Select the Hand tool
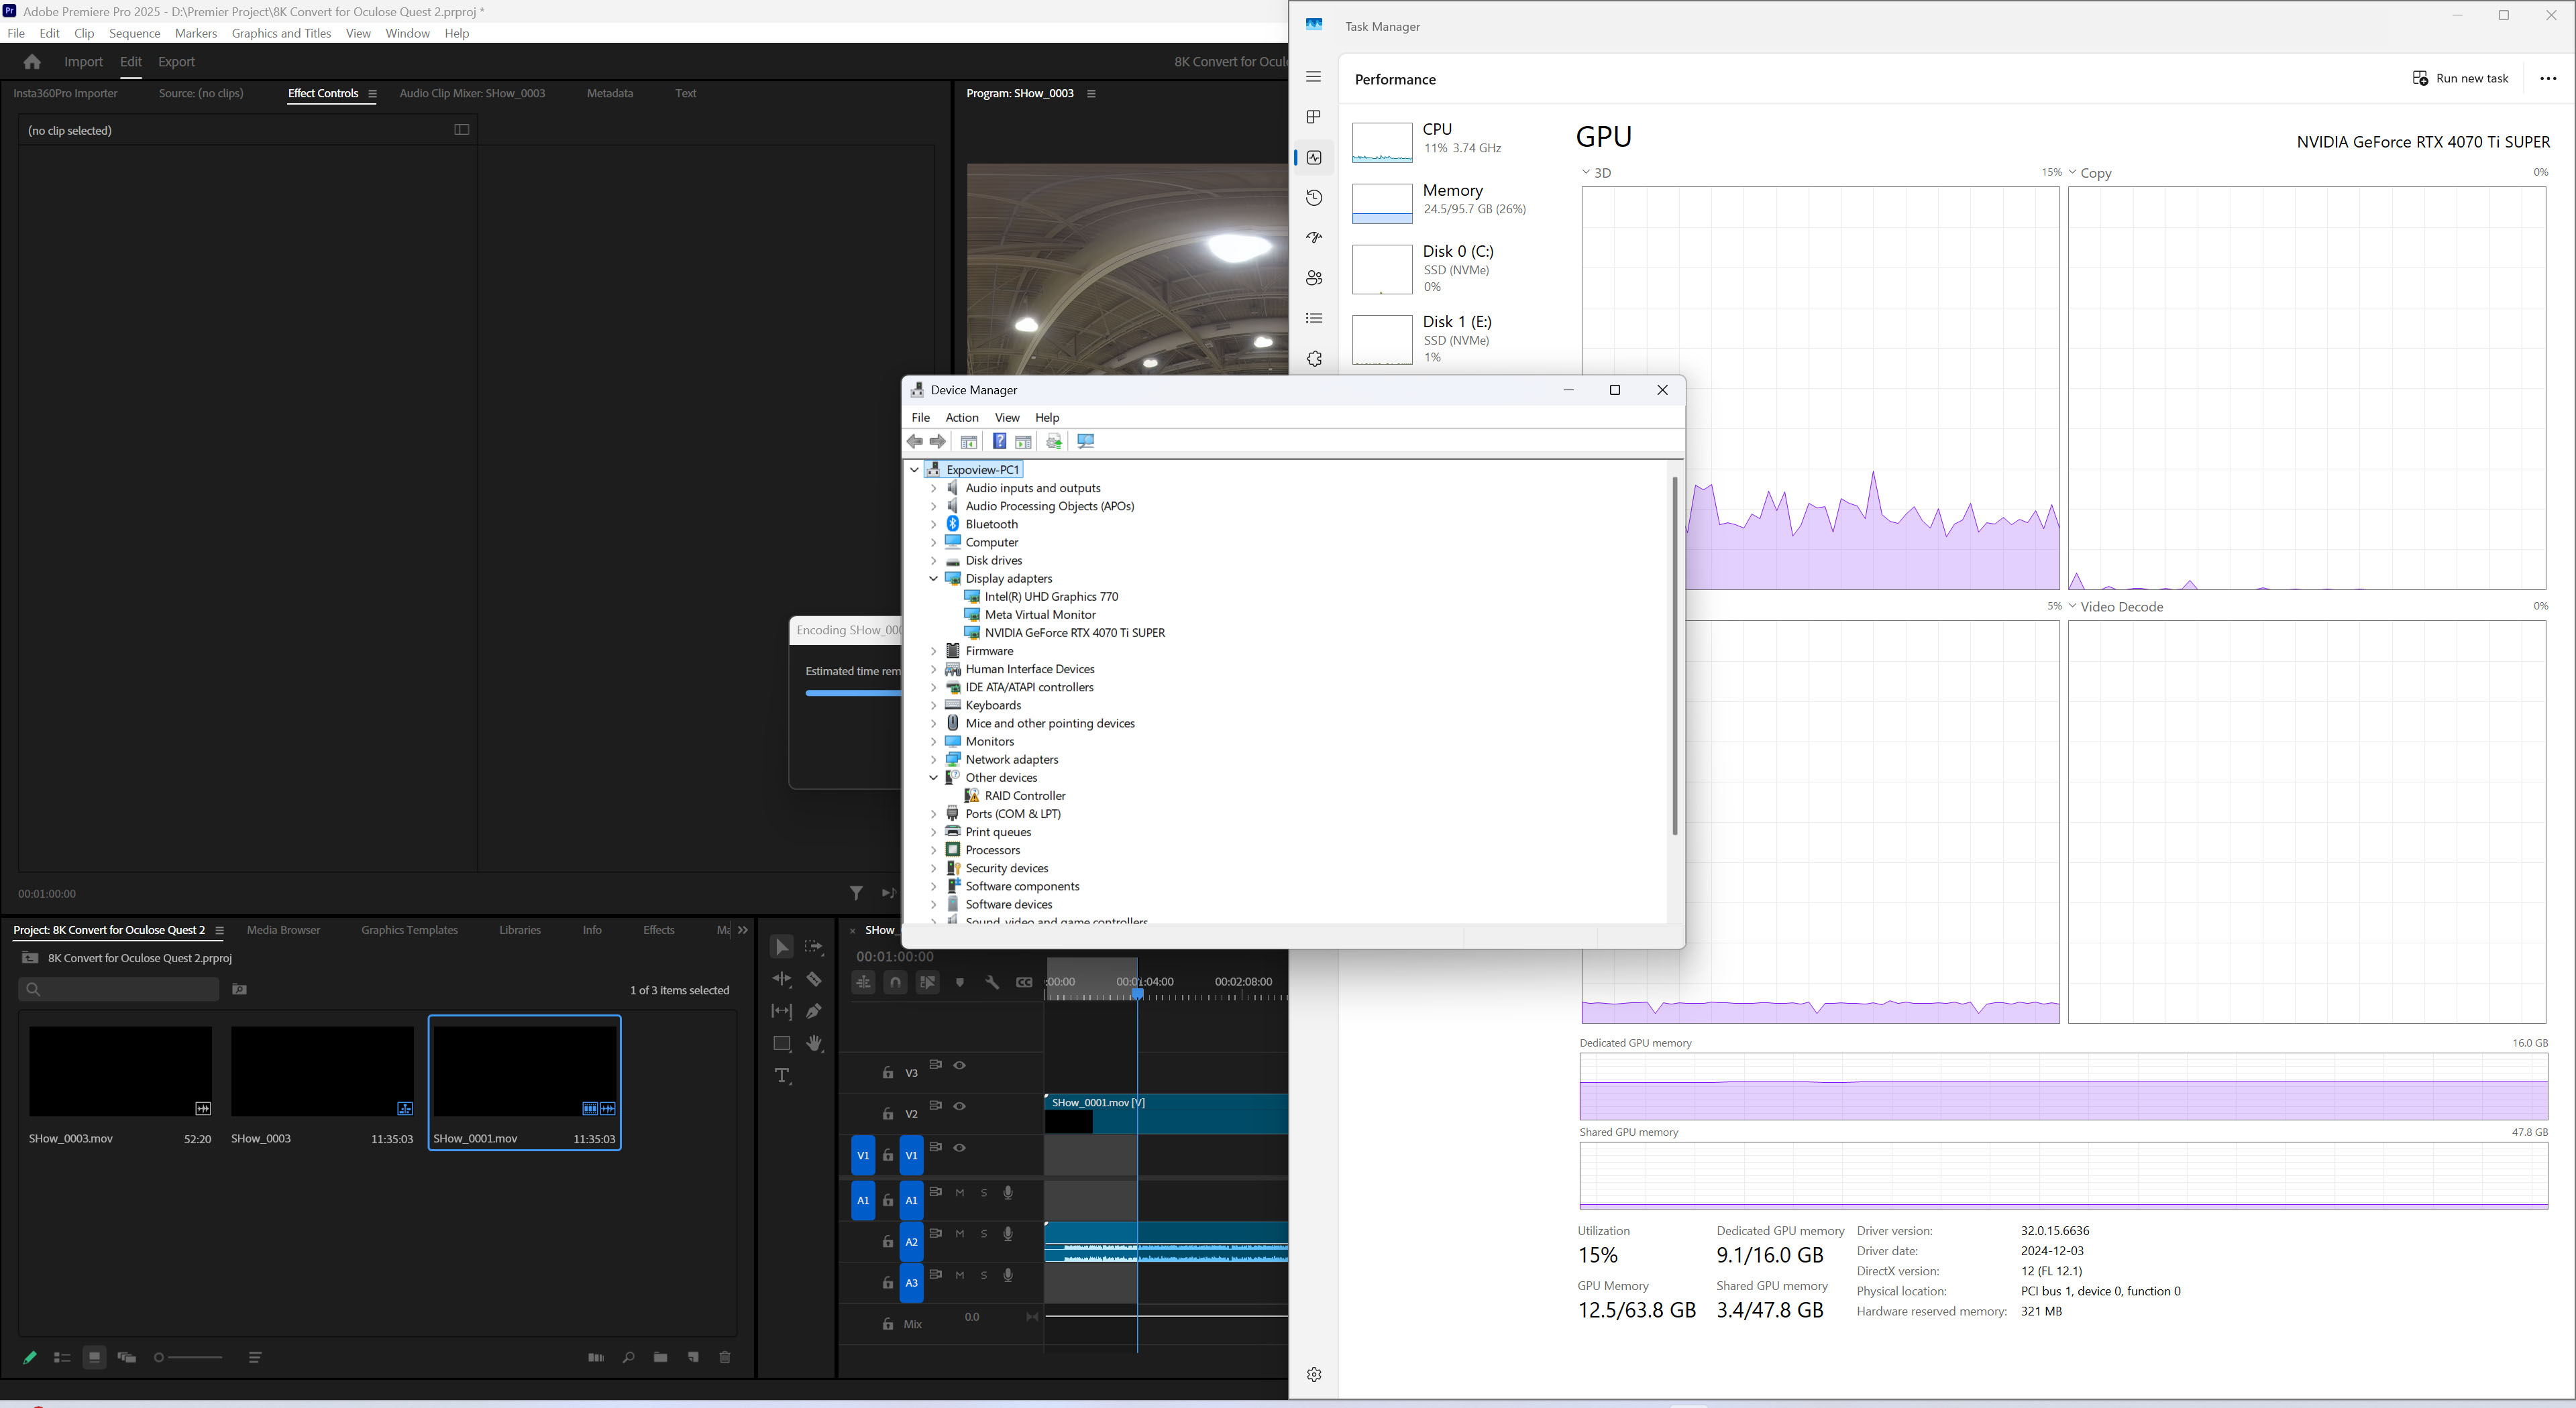 point(814,1043)
